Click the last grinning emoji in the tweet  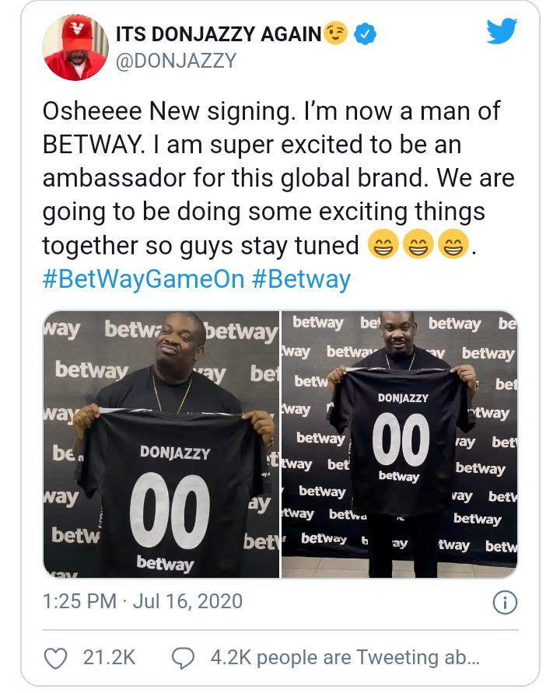click(x=450, y=246)
